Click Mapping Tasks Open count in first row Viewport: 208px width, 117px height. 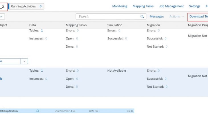tap(77, 39)
